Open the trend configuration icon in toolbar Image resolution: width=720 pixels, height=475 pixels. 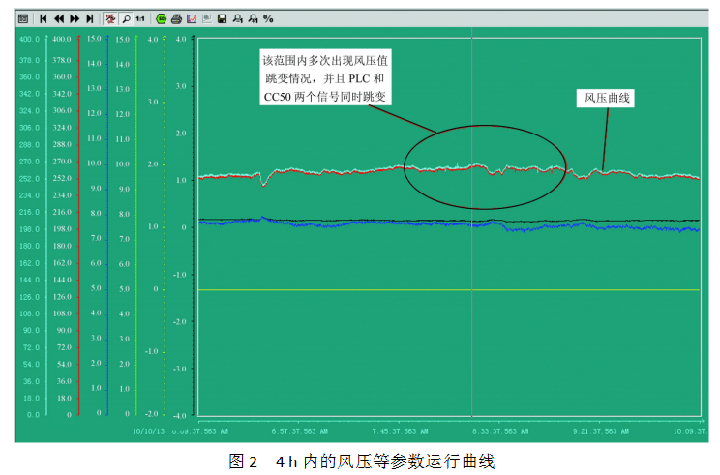(x=23, y=18)
